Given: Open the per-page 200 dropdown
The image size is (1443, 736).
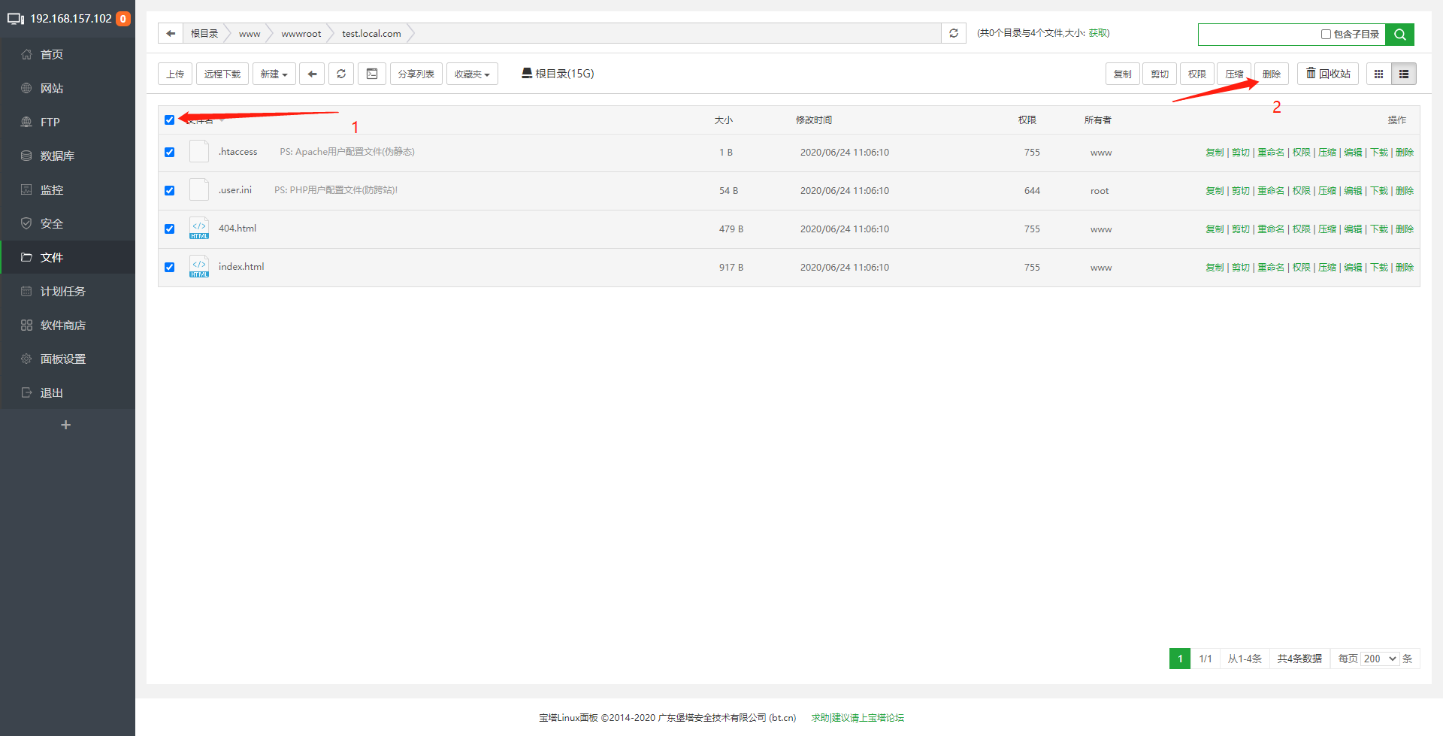Looking at the screenshot, I should 1380,659.
